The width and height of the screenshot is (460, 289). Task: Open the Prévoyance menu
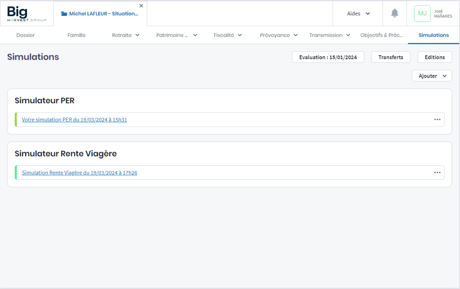click(278, 35)
